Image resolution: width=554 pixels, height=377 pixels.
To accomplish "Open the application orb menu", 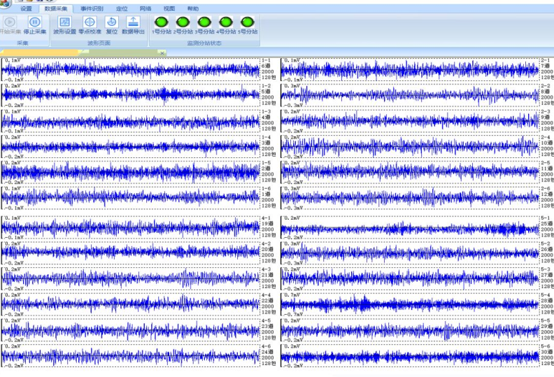I will [x=5, y=3].
